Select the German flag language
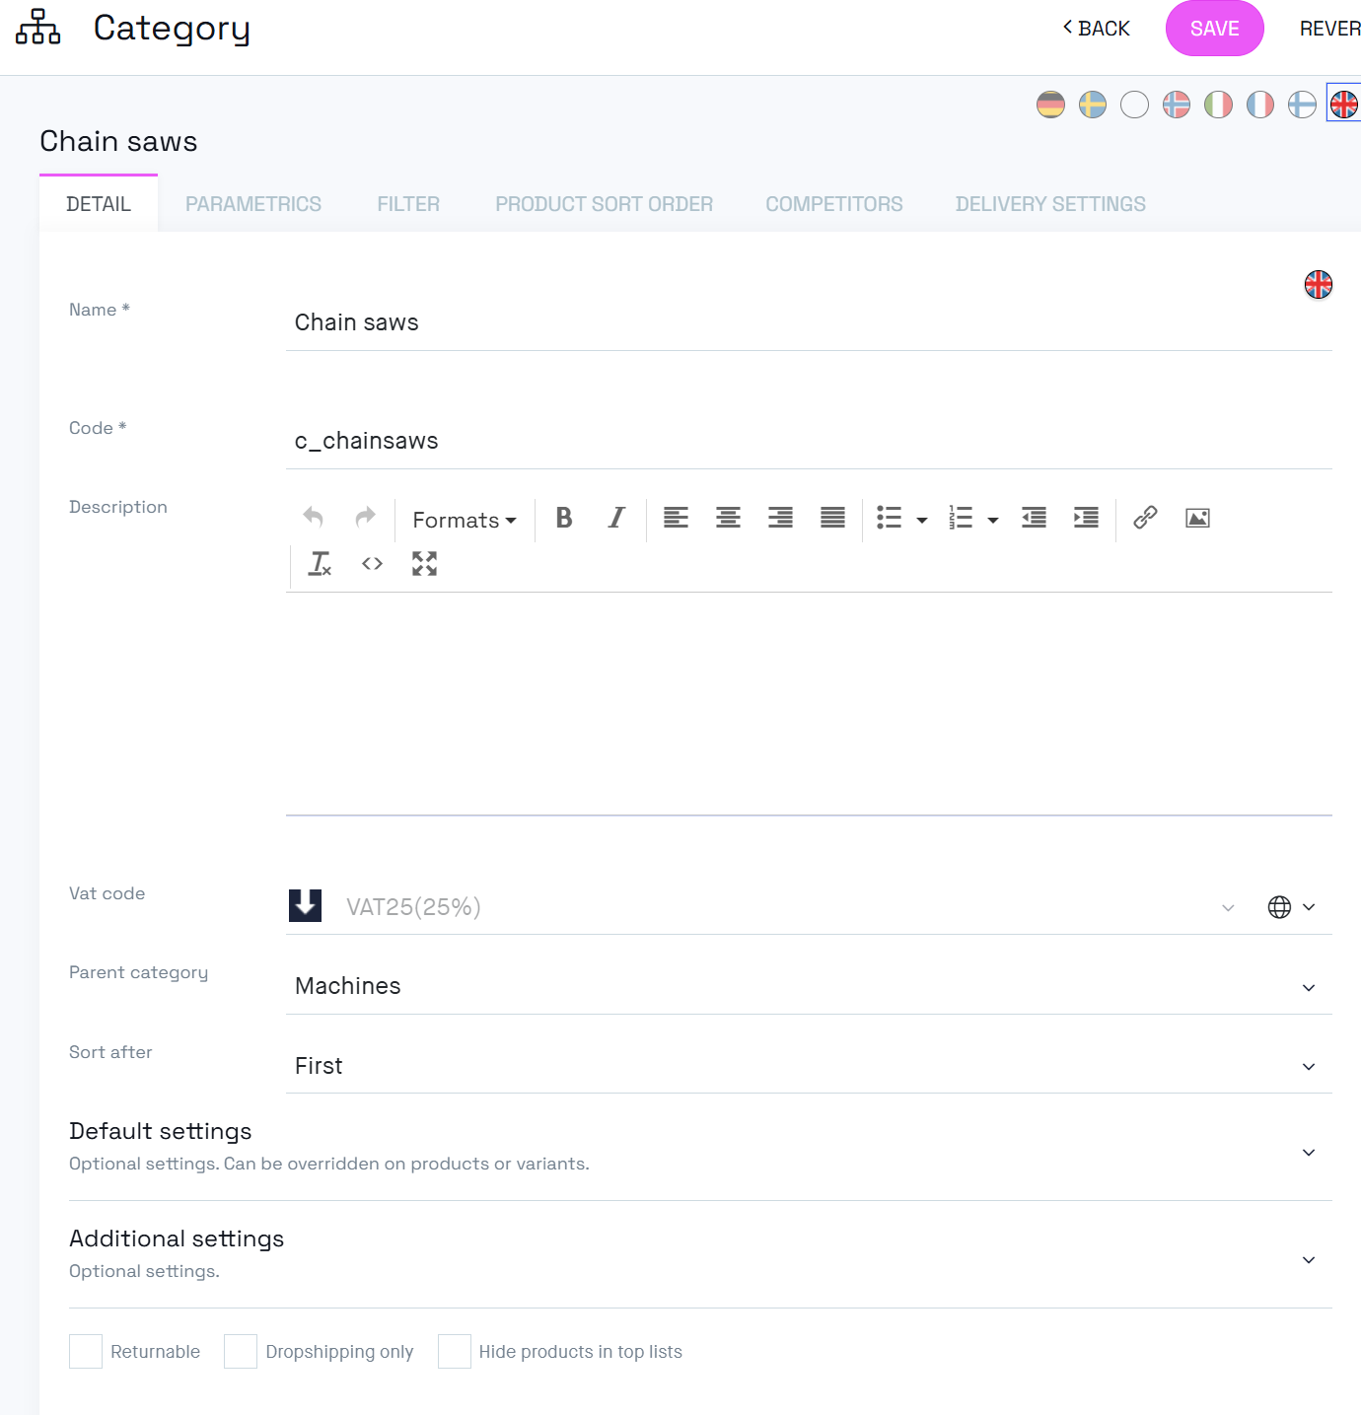 coord(1050,105)
